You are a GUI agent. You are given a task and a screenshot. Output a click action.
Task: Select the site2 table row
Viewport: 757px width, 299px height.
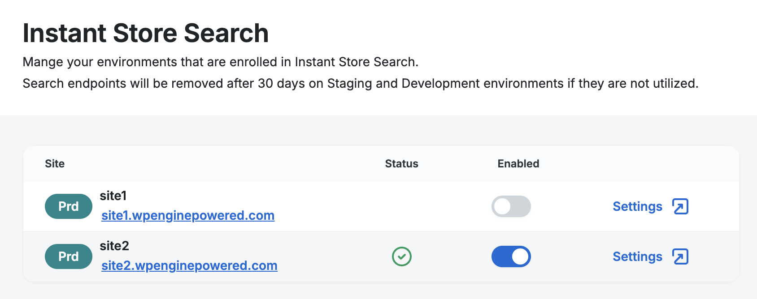tap(336, 256)
